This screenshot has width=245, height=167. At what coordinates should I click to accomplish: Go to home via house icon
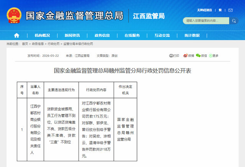(16, 36)
